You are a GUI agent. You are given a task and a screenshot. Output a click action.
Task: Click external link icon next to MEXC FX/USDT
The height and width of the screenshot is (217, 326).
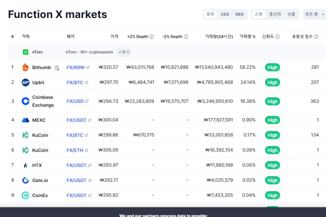click(90, 120)
